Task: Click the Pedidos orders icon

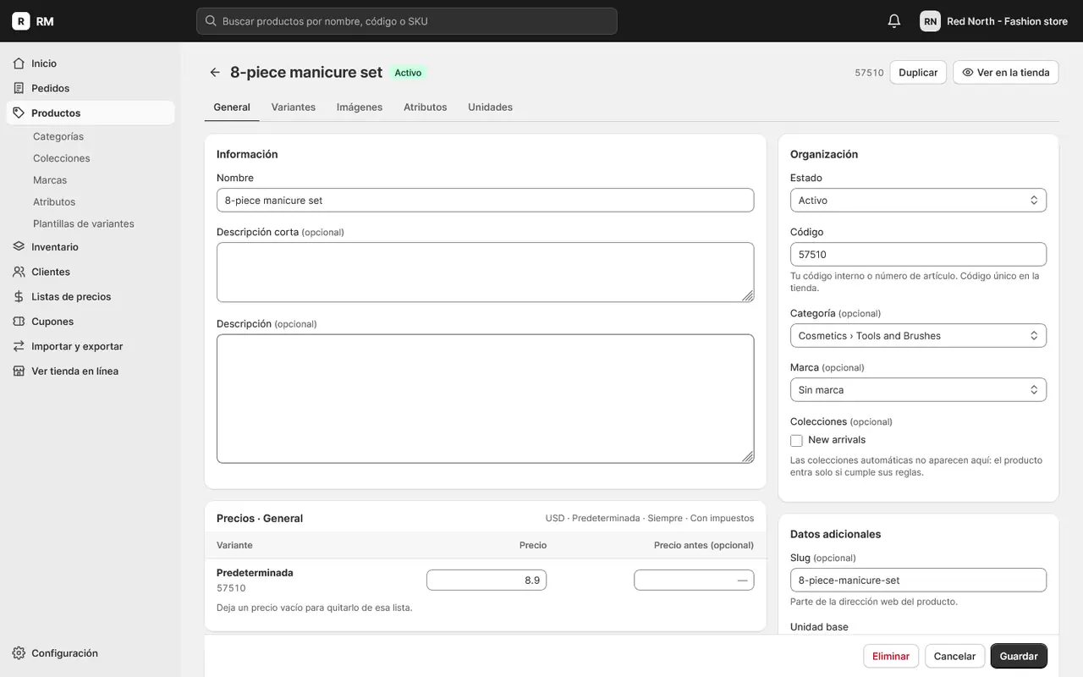Action: (x=19, y=88)
